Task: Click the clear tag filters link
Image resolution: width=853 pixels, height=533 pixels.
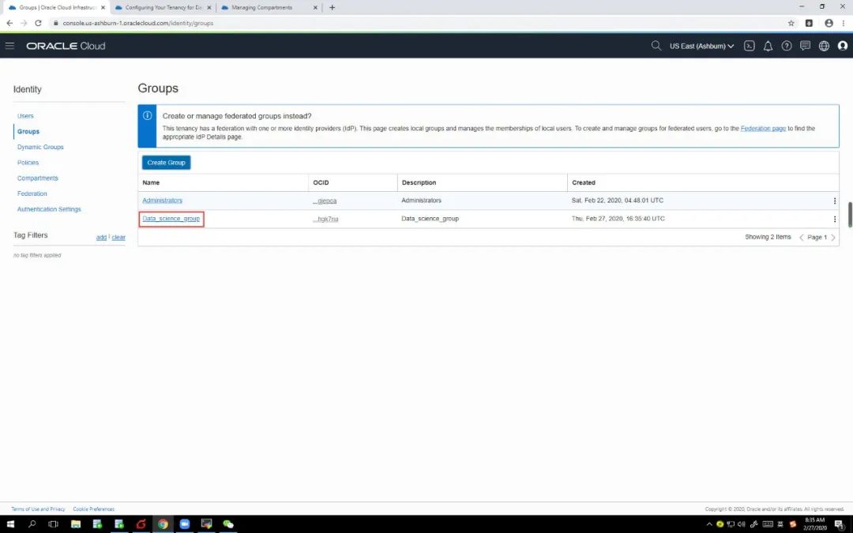Action: point(118,237)
